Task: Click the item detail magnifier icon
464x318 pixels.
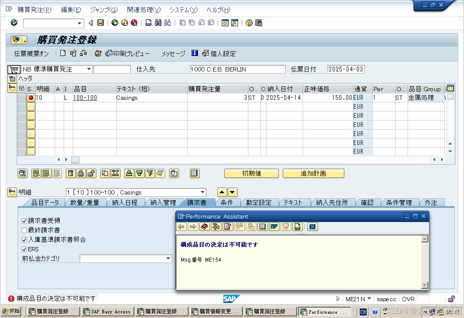Action: point(22,173)
